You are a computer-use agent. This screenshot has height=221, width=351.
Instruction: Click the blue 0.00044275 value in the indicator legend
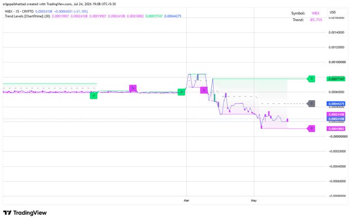pyautogui.click(x=173, y=16)
